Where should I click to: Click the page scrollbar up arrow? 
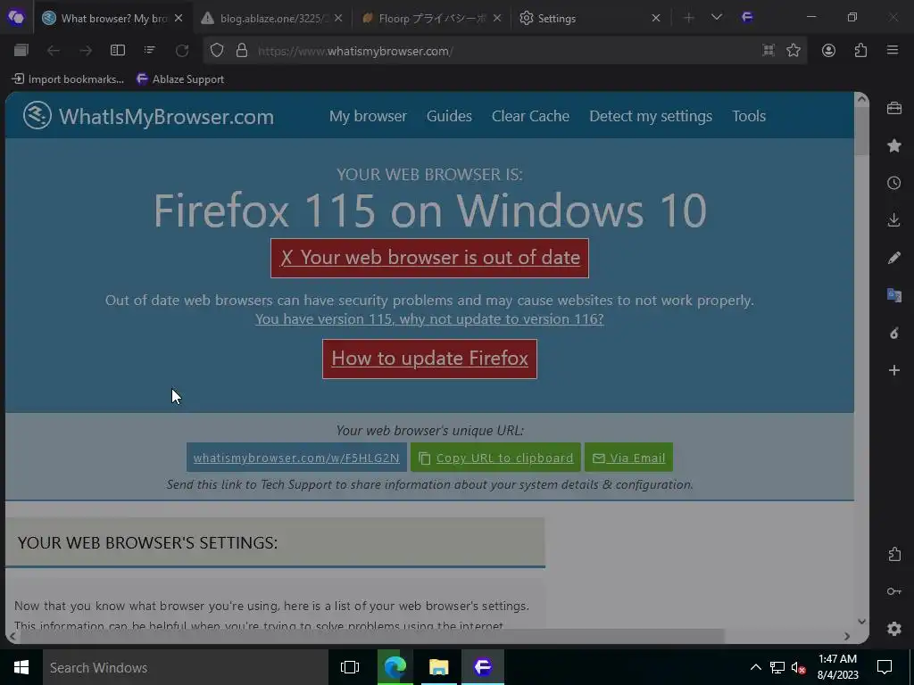point(861,100)
